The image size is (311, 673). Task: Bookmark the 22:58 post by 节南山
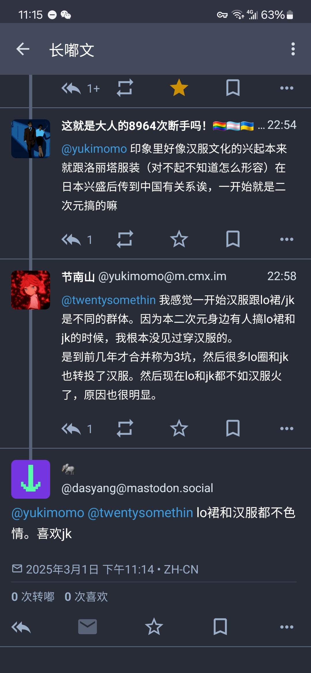point(233,428)
